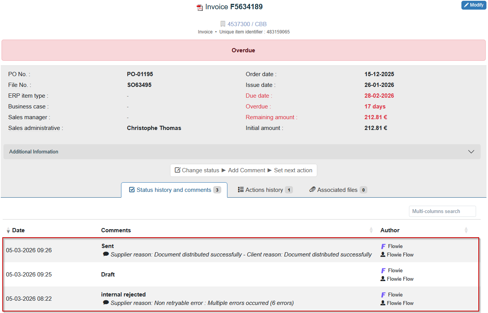Open the Associated files tab
Viewport: 488px width, 313px height.
338,189
